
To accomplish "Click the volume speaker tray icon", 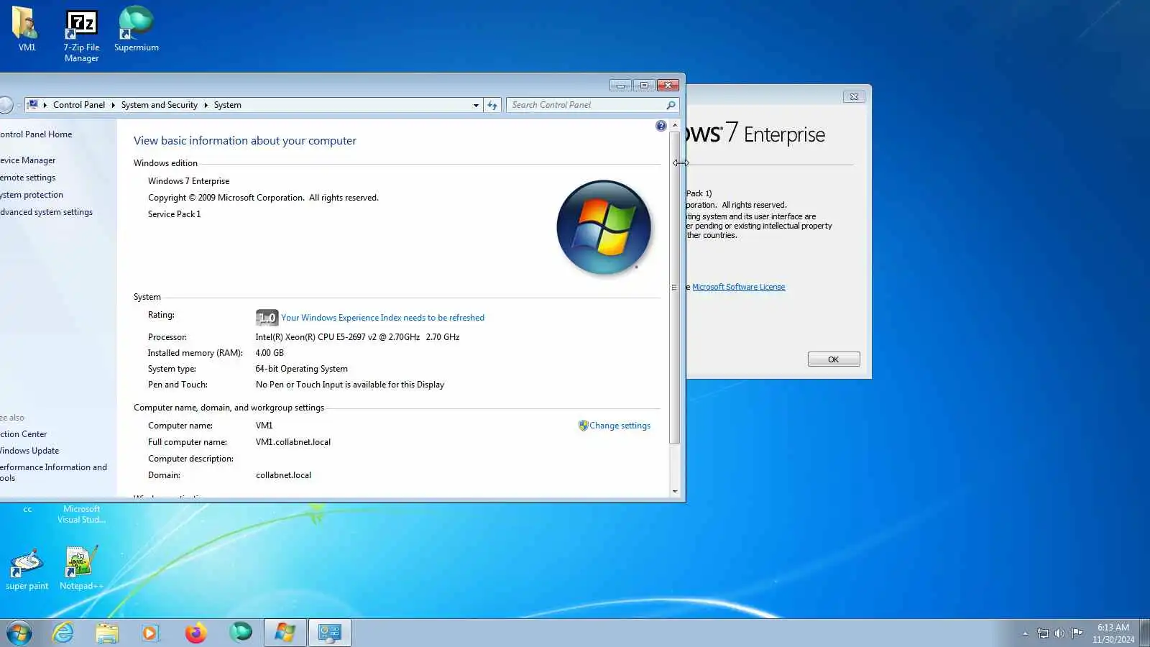I will click(1059, 633).
